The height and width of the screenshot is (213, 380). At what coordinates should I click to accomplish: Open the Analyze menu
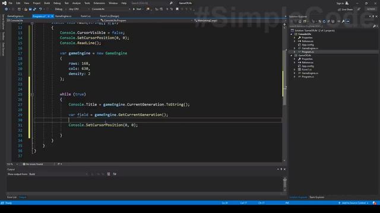coord(77,3)
